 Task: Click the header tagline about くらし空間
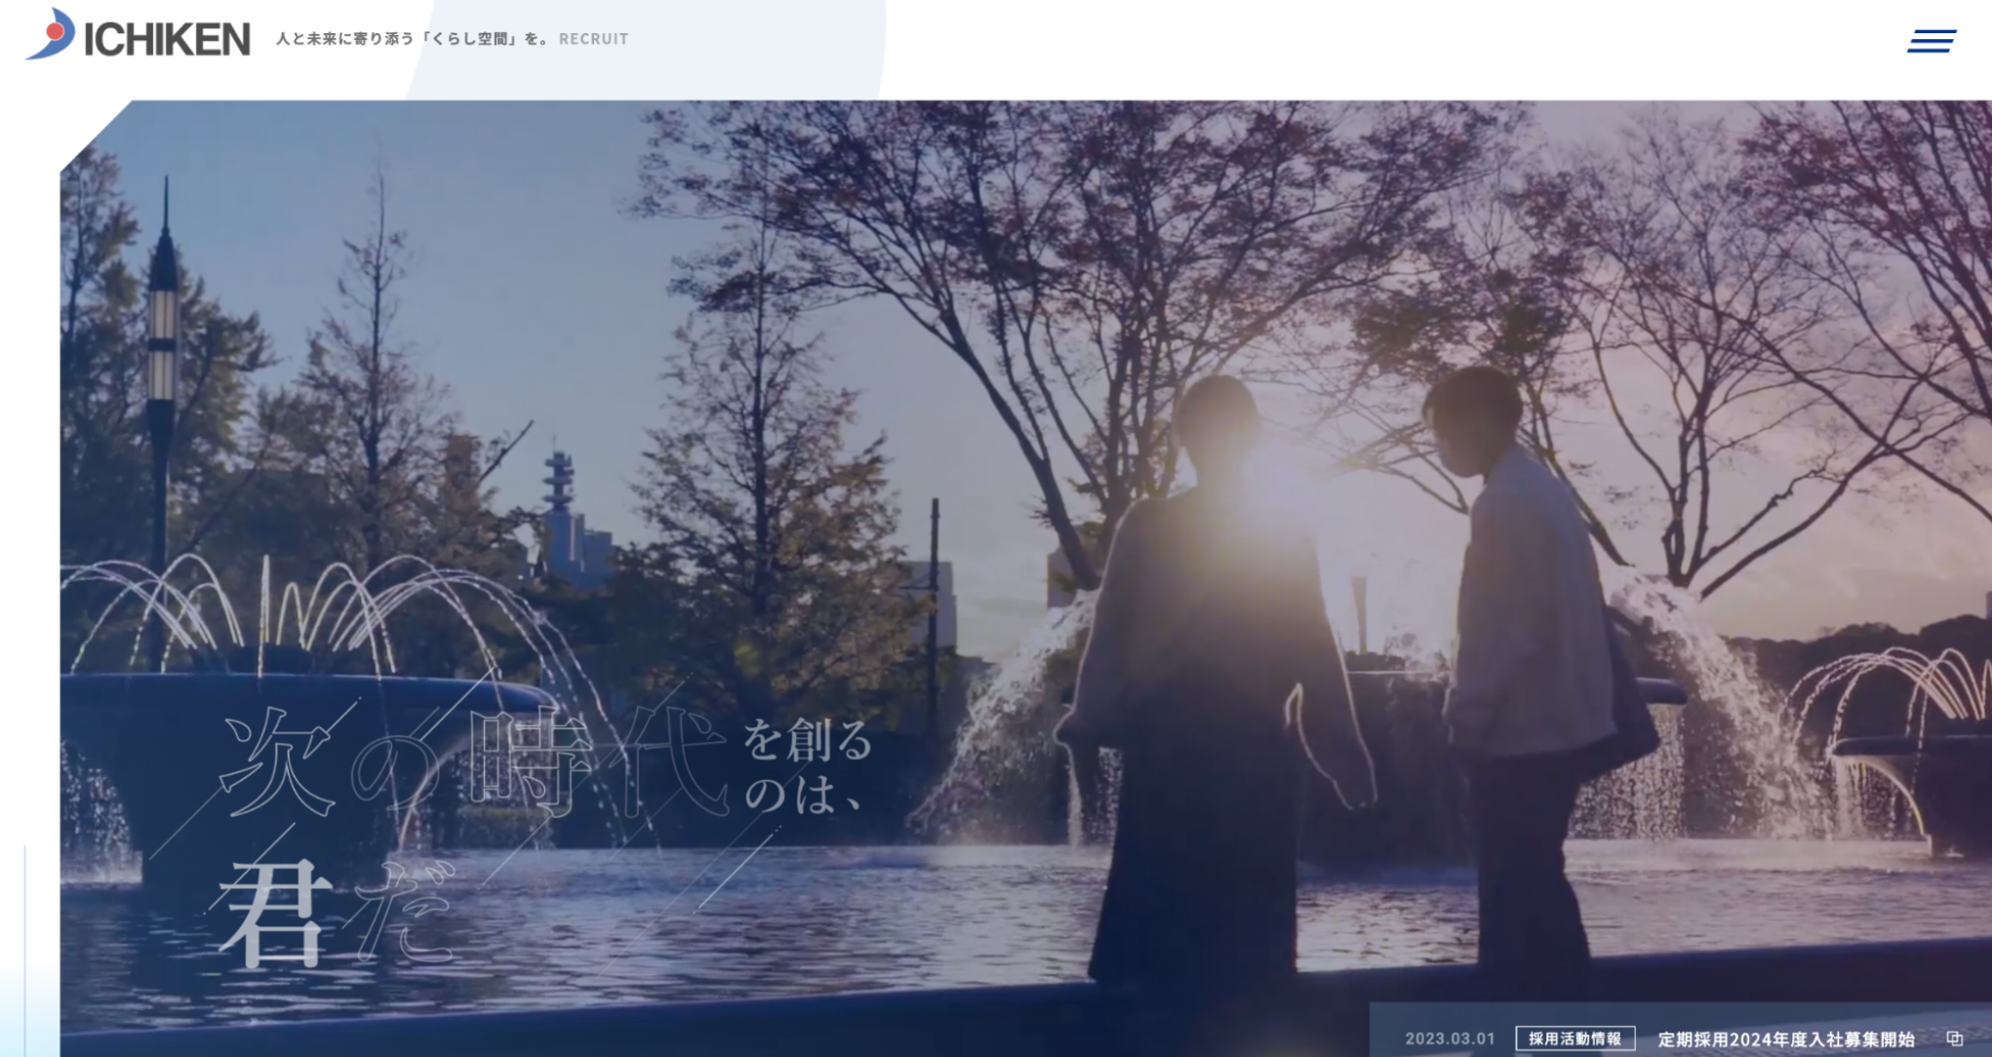pos(412,39)
